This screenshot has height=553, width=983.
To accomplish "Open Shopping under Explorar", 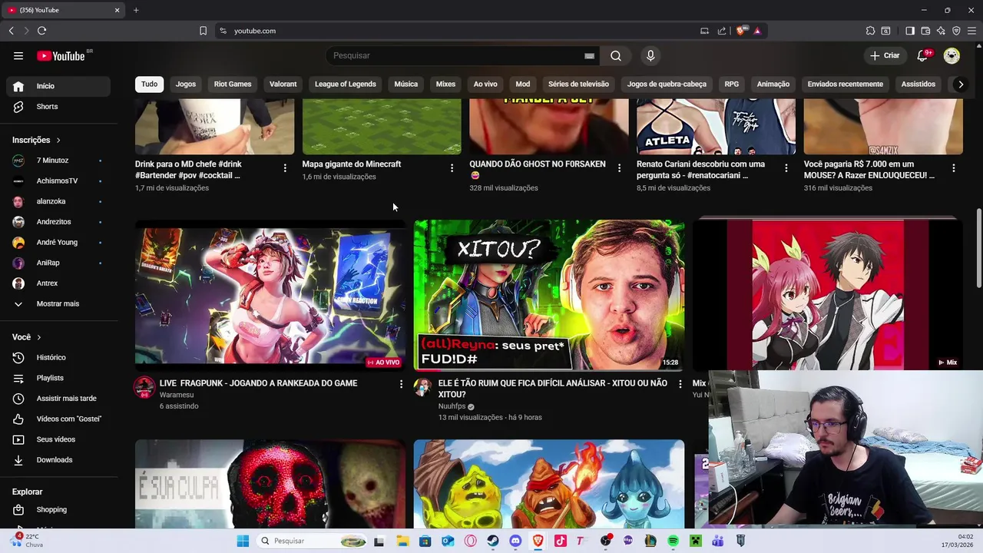I will (58, 510).
